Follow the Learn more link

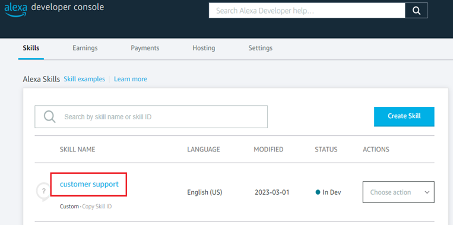(x=131, y=79)
